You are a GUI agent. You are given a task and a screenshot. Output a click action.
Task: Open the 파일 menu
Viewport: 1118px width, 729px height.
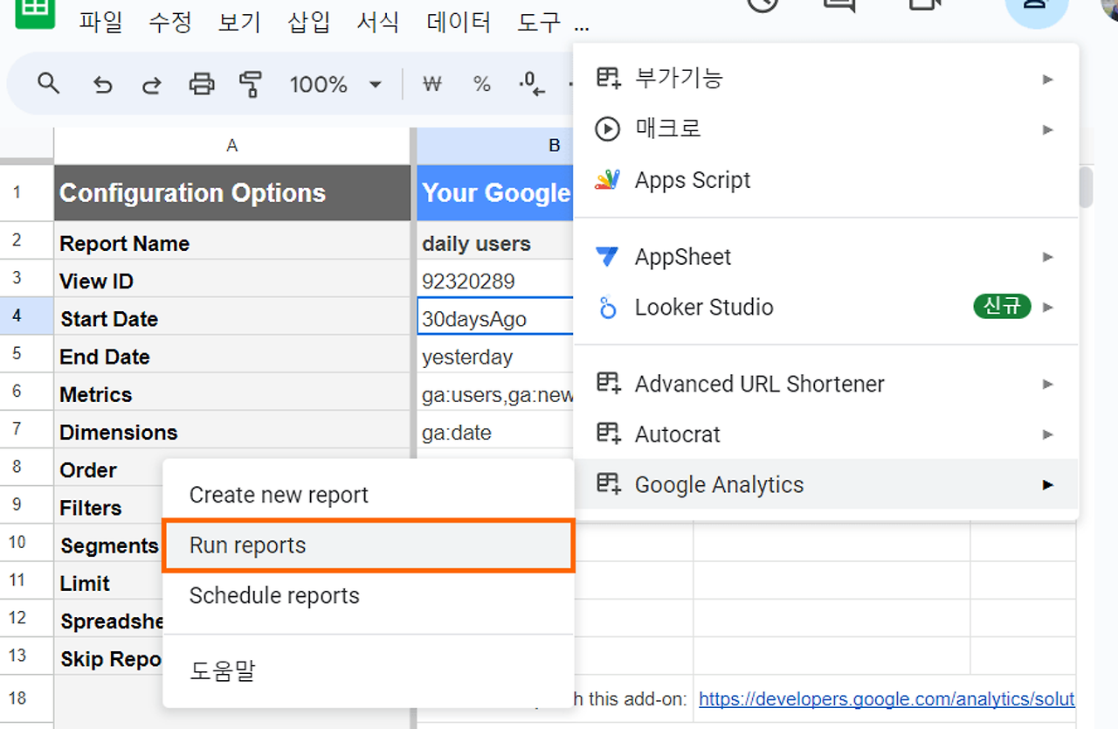tap(100, 22)
